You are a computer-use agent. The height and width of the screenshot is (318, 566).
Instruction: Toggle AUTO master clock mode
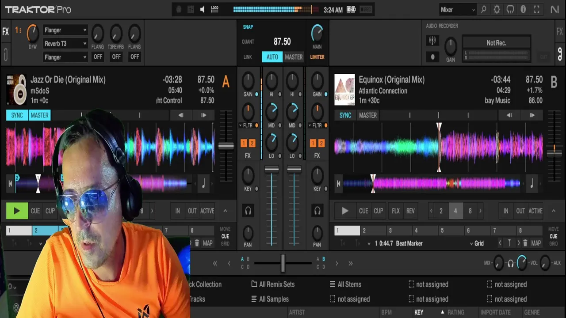click(x=272, y=57)
